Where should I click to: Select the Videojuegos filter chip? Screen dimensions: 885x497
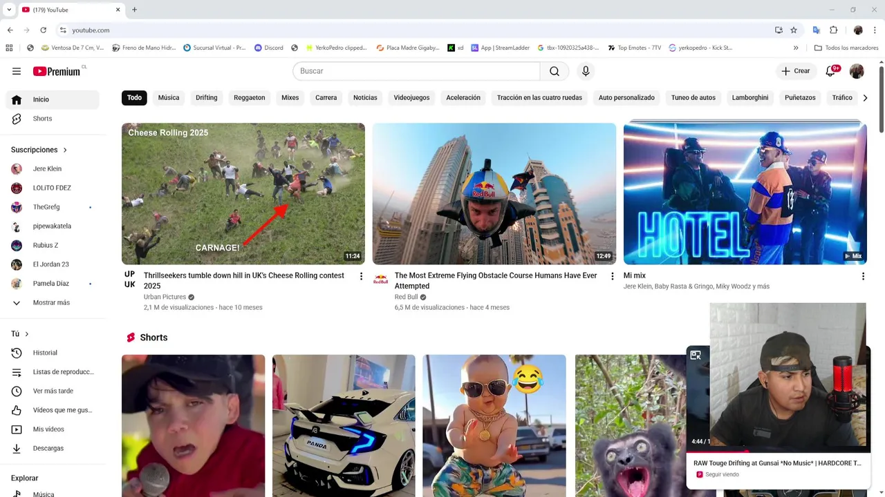point(411,98)
